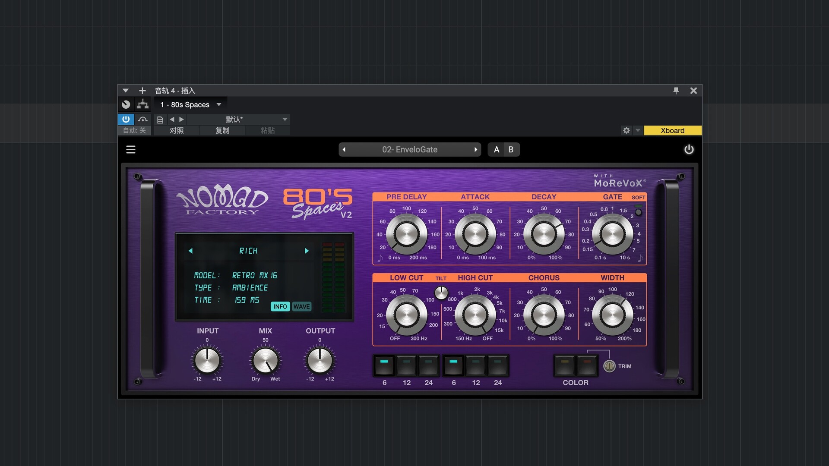
Task: Open the 02- EnveloGate preset list
Action: click(x=410, y=150)
